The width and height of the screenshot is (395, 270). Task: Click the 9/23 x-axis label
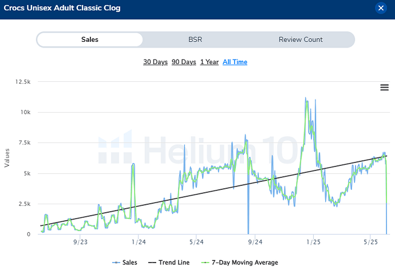pos(80,243)
